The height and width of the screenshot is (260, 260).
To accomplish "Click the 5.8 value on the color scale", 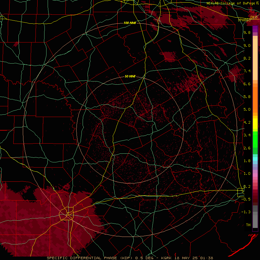I will tap(247, 97).
